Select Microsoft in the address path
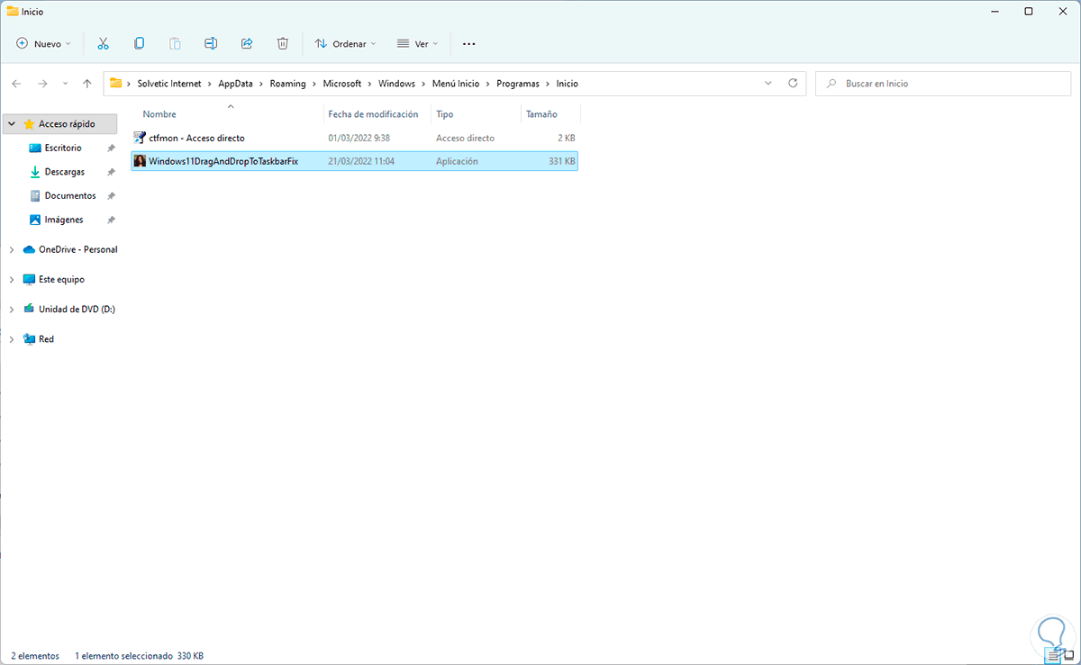Image resolution: width=1081 pixels, height=665 pixels. (x=341, y=83)
